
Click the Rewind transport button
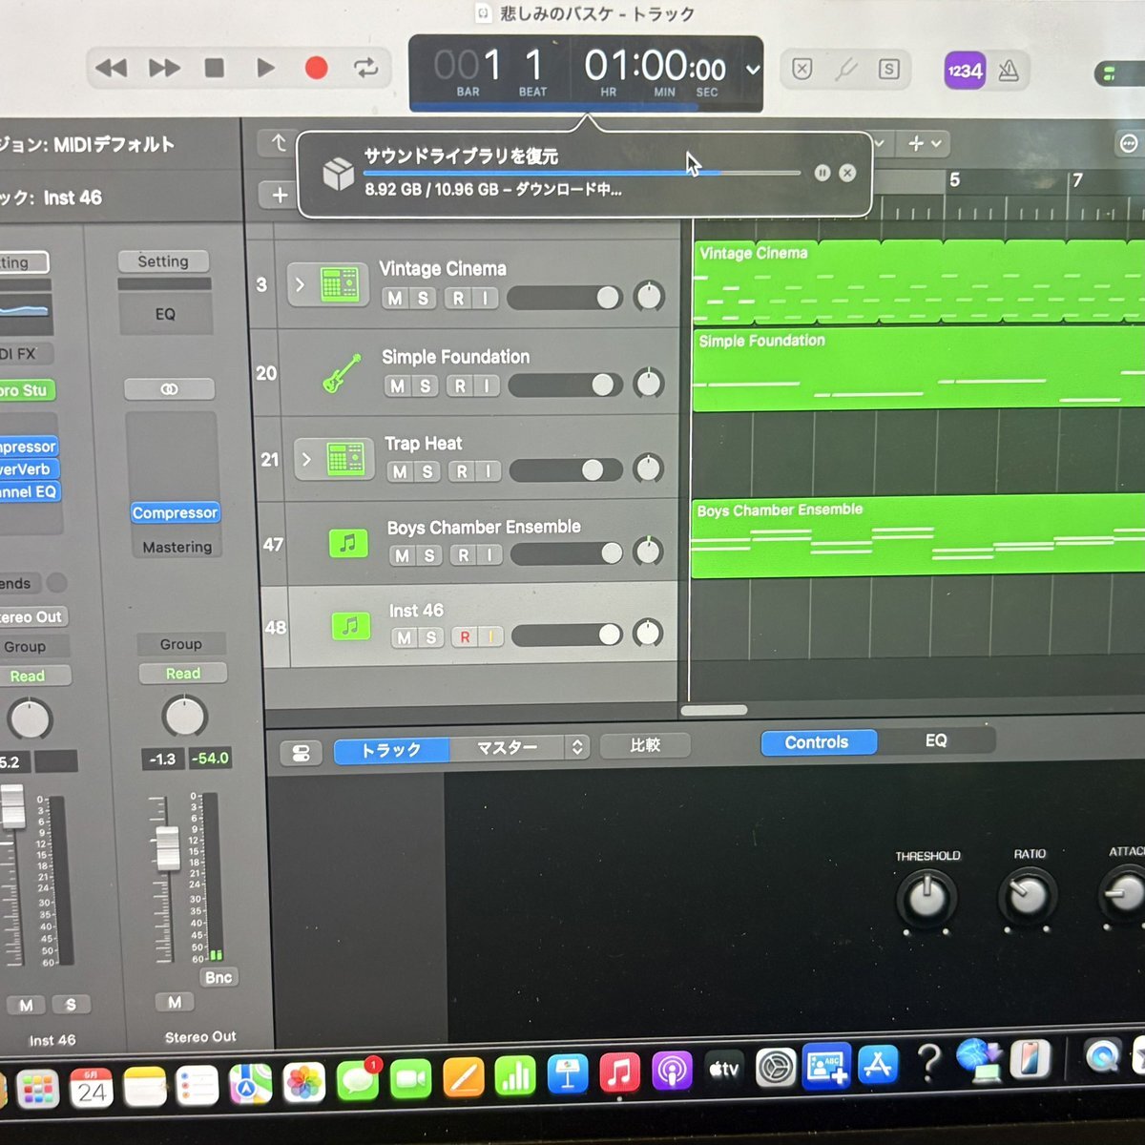pos(111,68)
